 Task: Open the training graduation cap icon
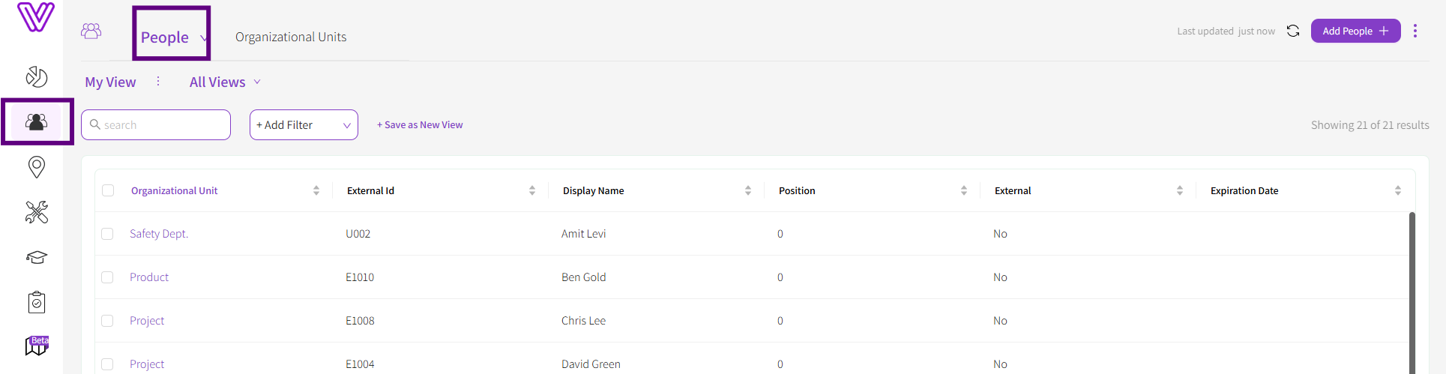click(x=36, y=258)
